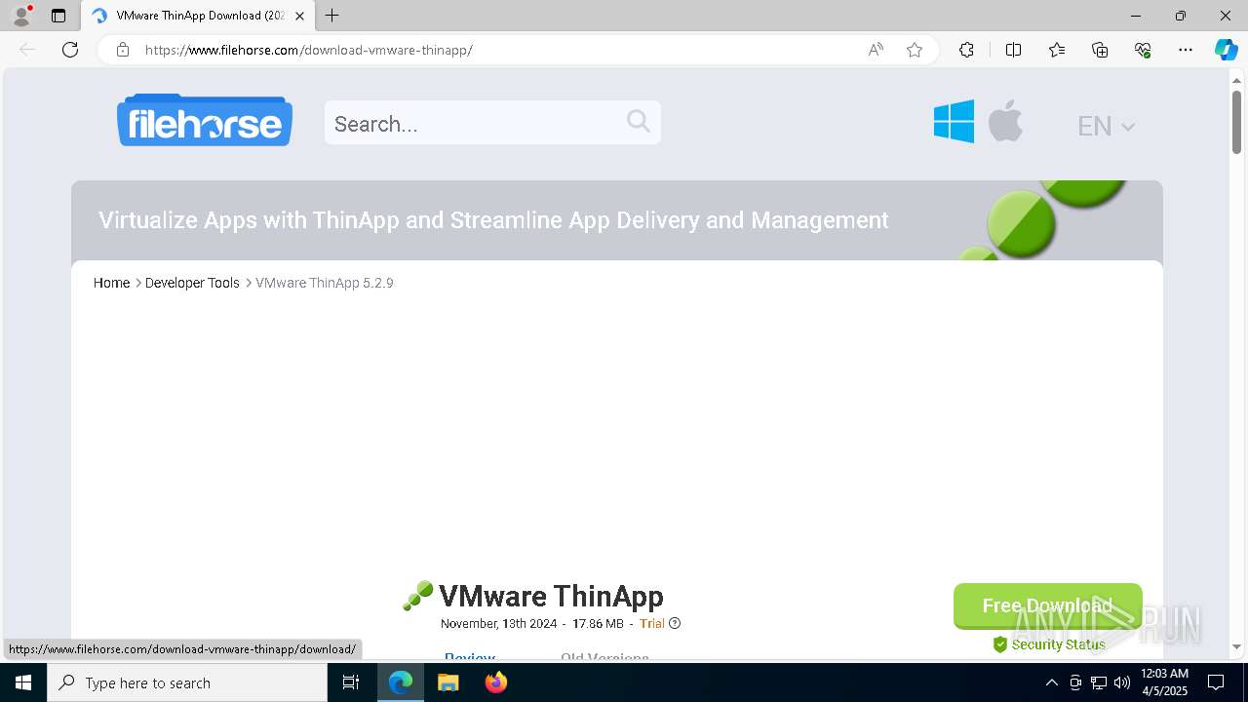
Task: Open Browser essentials icon
Action: (x=1143, y=50)
